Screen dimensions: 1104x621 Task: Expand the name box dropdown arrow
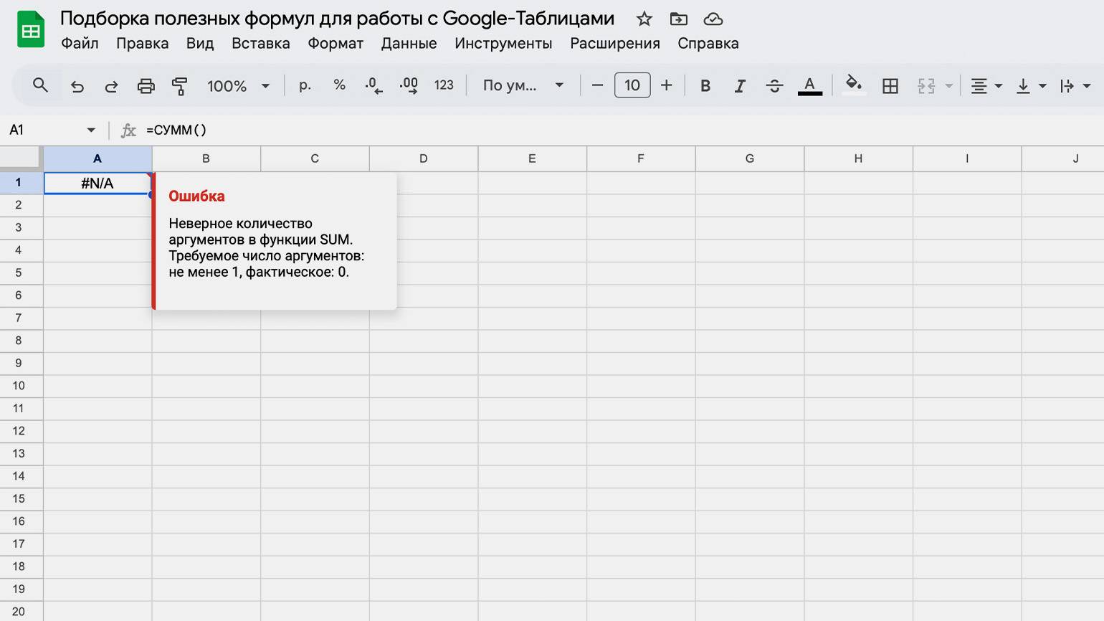click(91, 130)
